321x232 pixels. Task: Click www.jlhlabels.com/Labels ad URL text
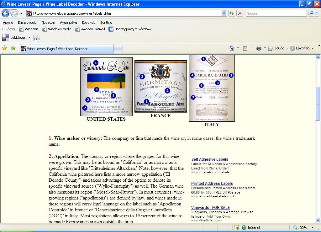point(210,172)
